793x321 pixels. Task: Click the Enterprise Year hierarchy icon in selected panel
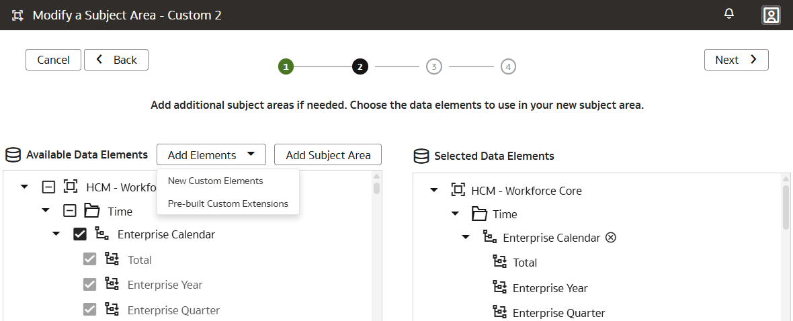click(499, 287)
